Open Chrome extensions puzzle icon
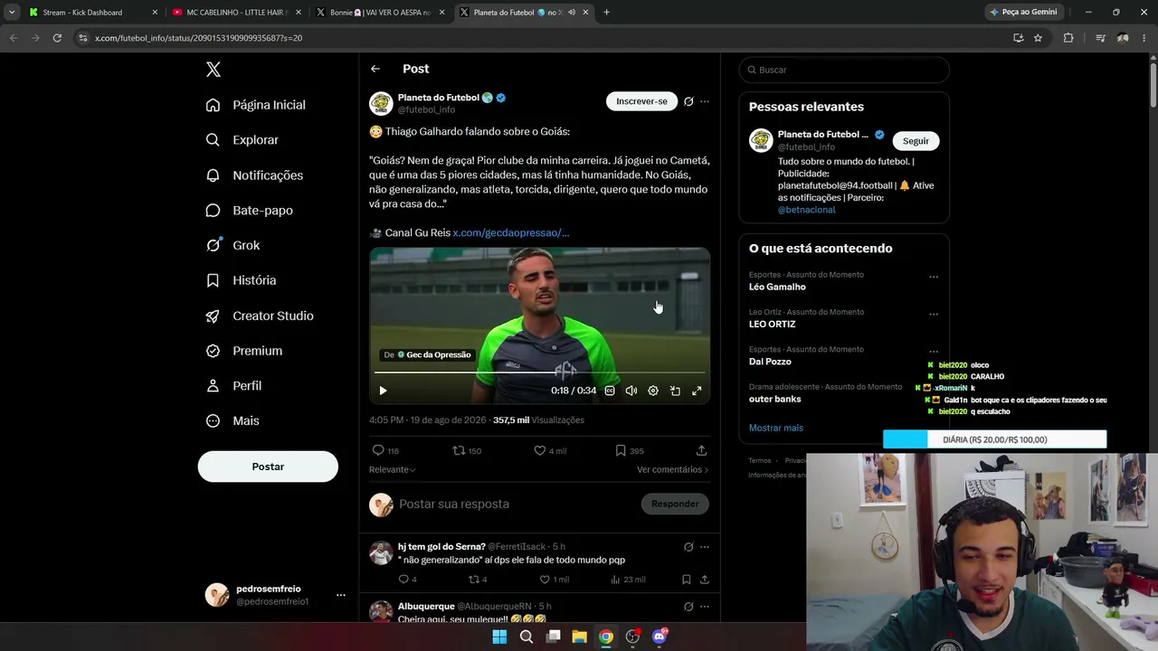The image size is (1158, 651). point(1068,38)
